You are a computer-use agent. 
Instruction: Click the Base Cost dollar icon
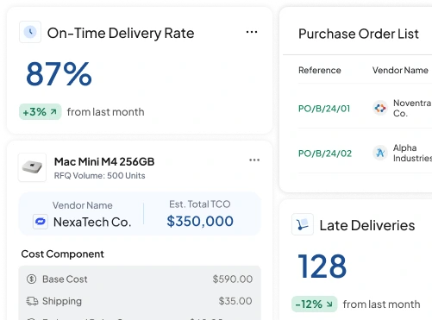31,279
